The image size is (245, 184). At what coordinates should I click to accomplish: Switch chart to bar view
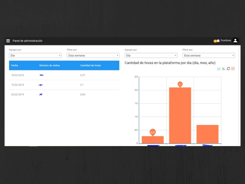pos(224,69)
